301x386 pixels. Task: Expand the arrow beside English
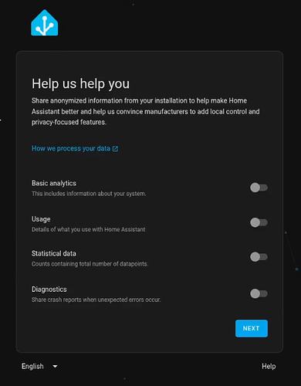click(55, 366)
